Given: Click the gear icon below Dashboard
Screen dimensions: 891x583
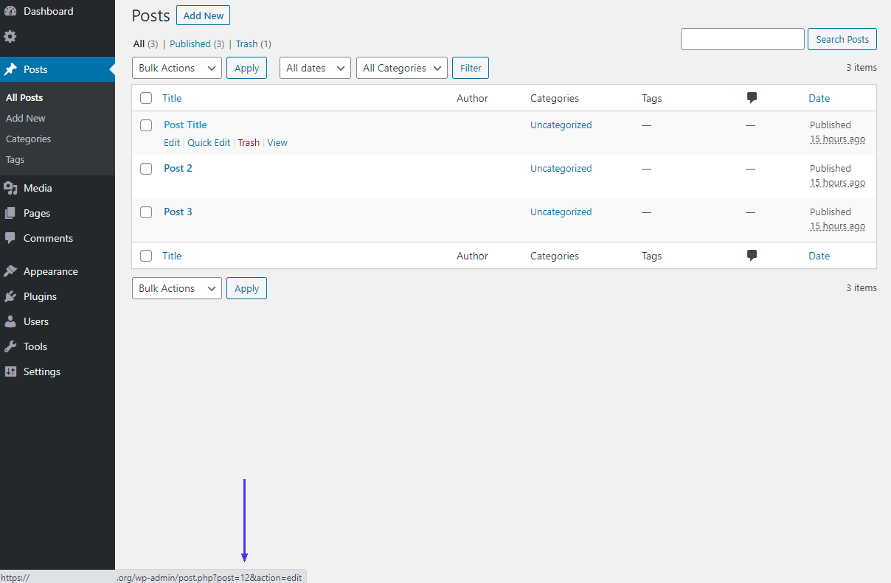Looking at the screenshot, I should (10, 36).
